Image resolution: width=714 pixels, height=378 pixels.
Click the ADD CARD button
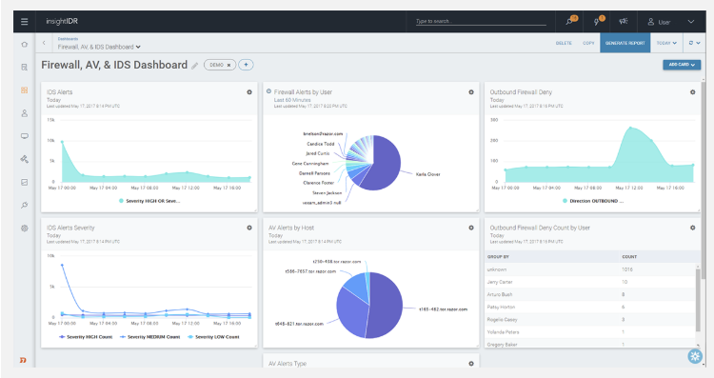(682, 65)
